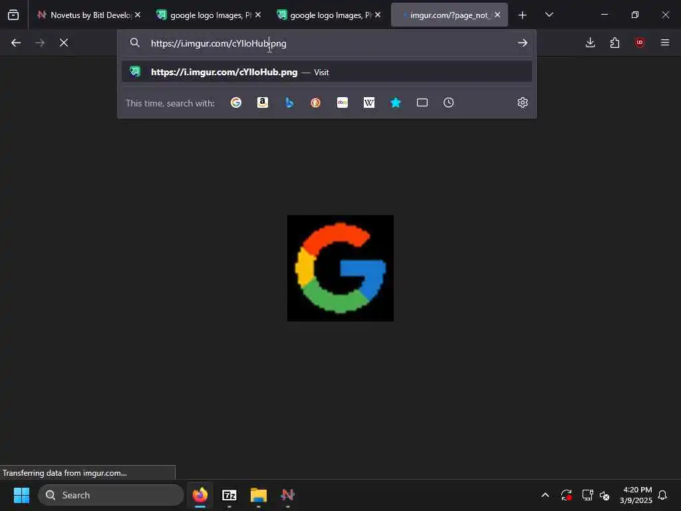The height and width of the screenshot is (511, 681).
Task: Stop loading the page
Action: click(x=64, y=43)
